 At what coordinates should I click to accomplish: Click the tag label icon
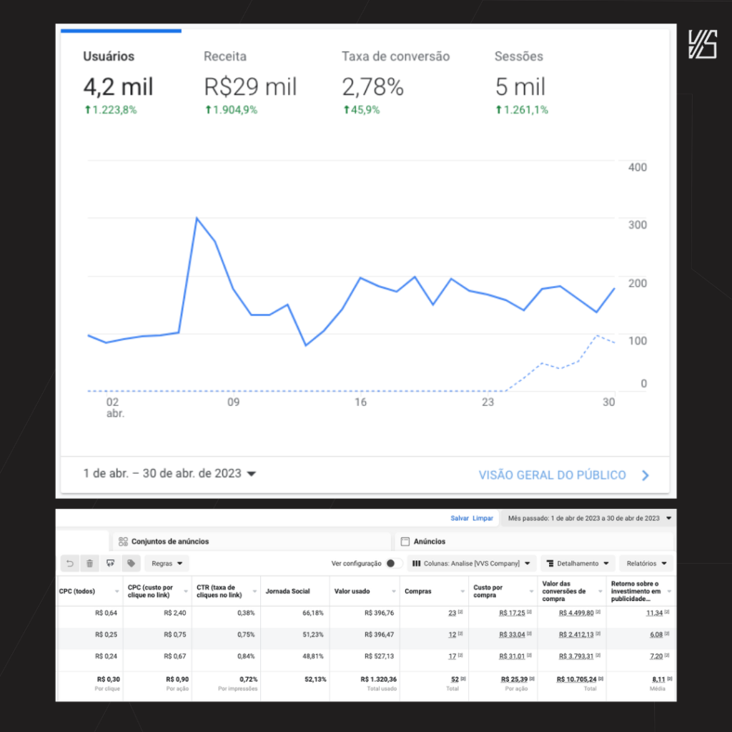click(131, 563)
